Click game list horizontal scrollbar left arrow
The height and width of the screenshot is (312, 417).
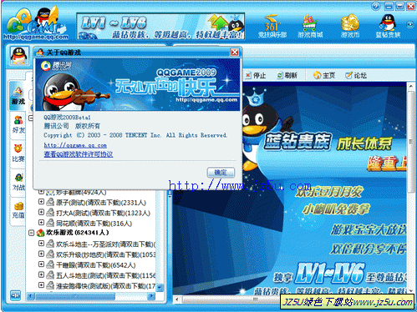30,296
